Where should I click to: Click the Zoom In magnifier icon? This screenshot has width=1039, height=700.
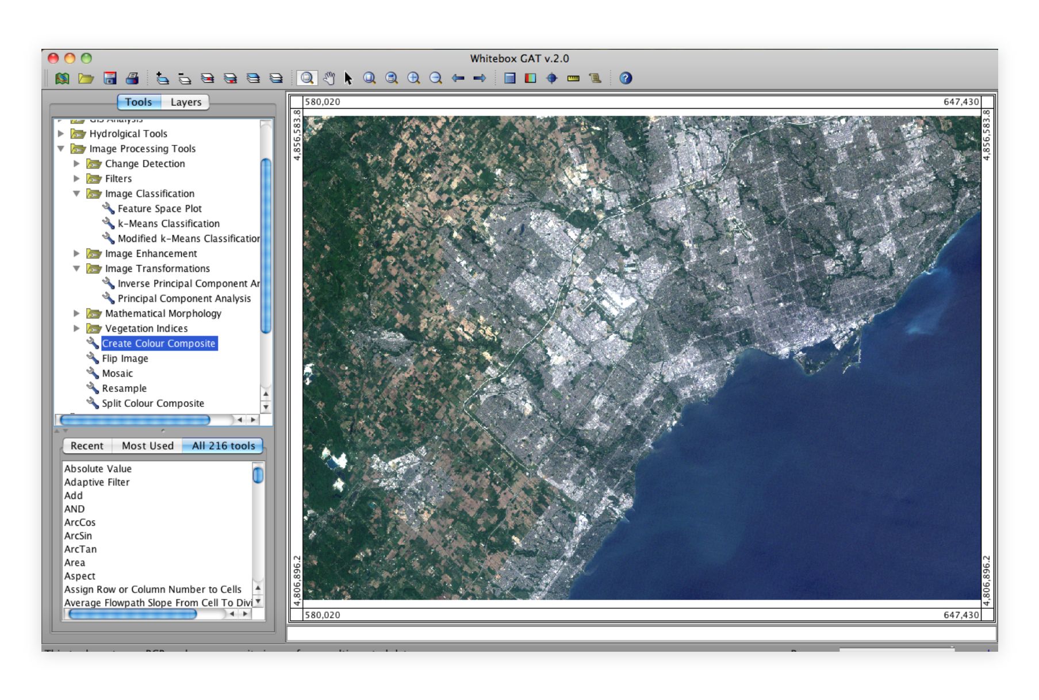coord(413,78)
